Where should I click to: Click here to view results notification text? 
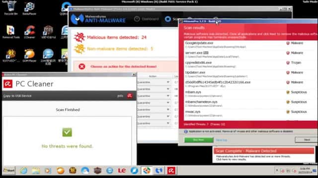[x=231, y=159]
